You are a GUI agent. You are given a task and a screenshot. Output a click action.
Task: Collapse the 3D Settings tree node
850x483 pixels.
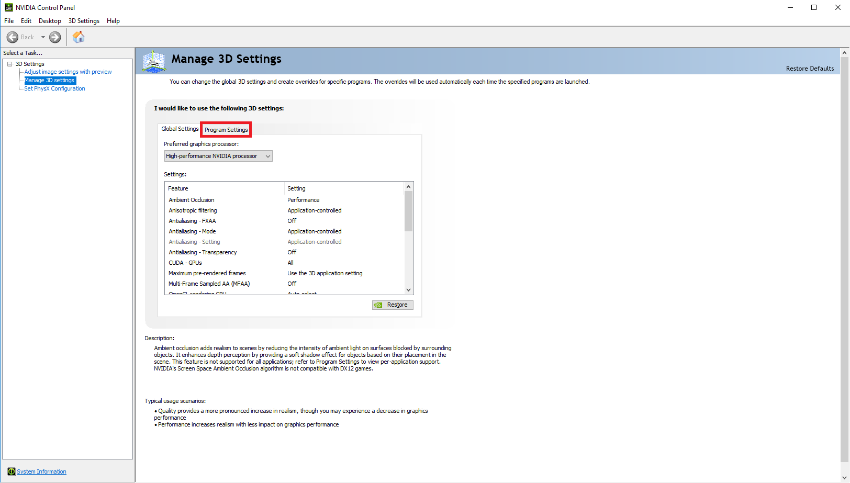[x=10, y=64]
